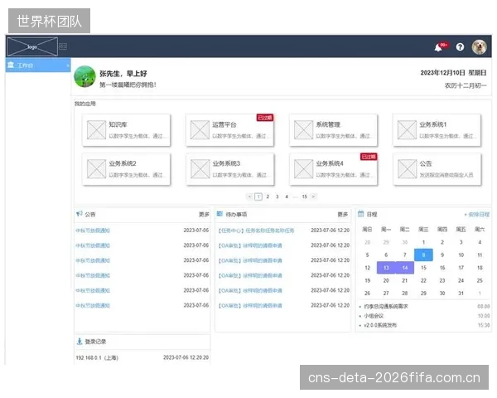Open 更多 in the 公告 panel

[204, 215]
